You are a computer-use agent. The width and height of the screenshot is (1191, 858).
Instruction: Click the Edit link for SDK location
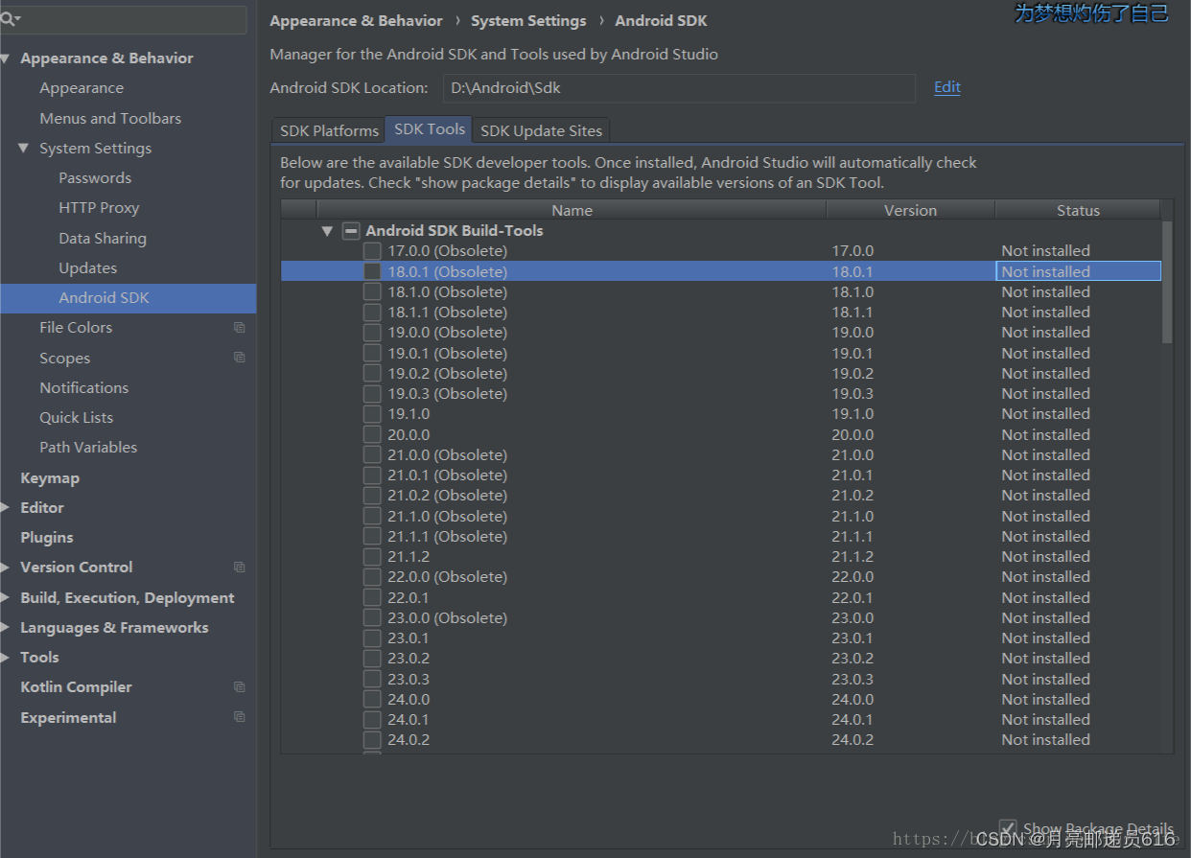click(947, 87)
